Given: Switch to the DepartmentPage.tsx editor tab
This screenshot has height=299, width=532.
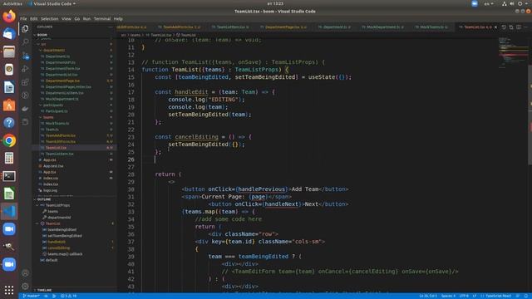Looking at the screenshot, I should pos(285,27).
